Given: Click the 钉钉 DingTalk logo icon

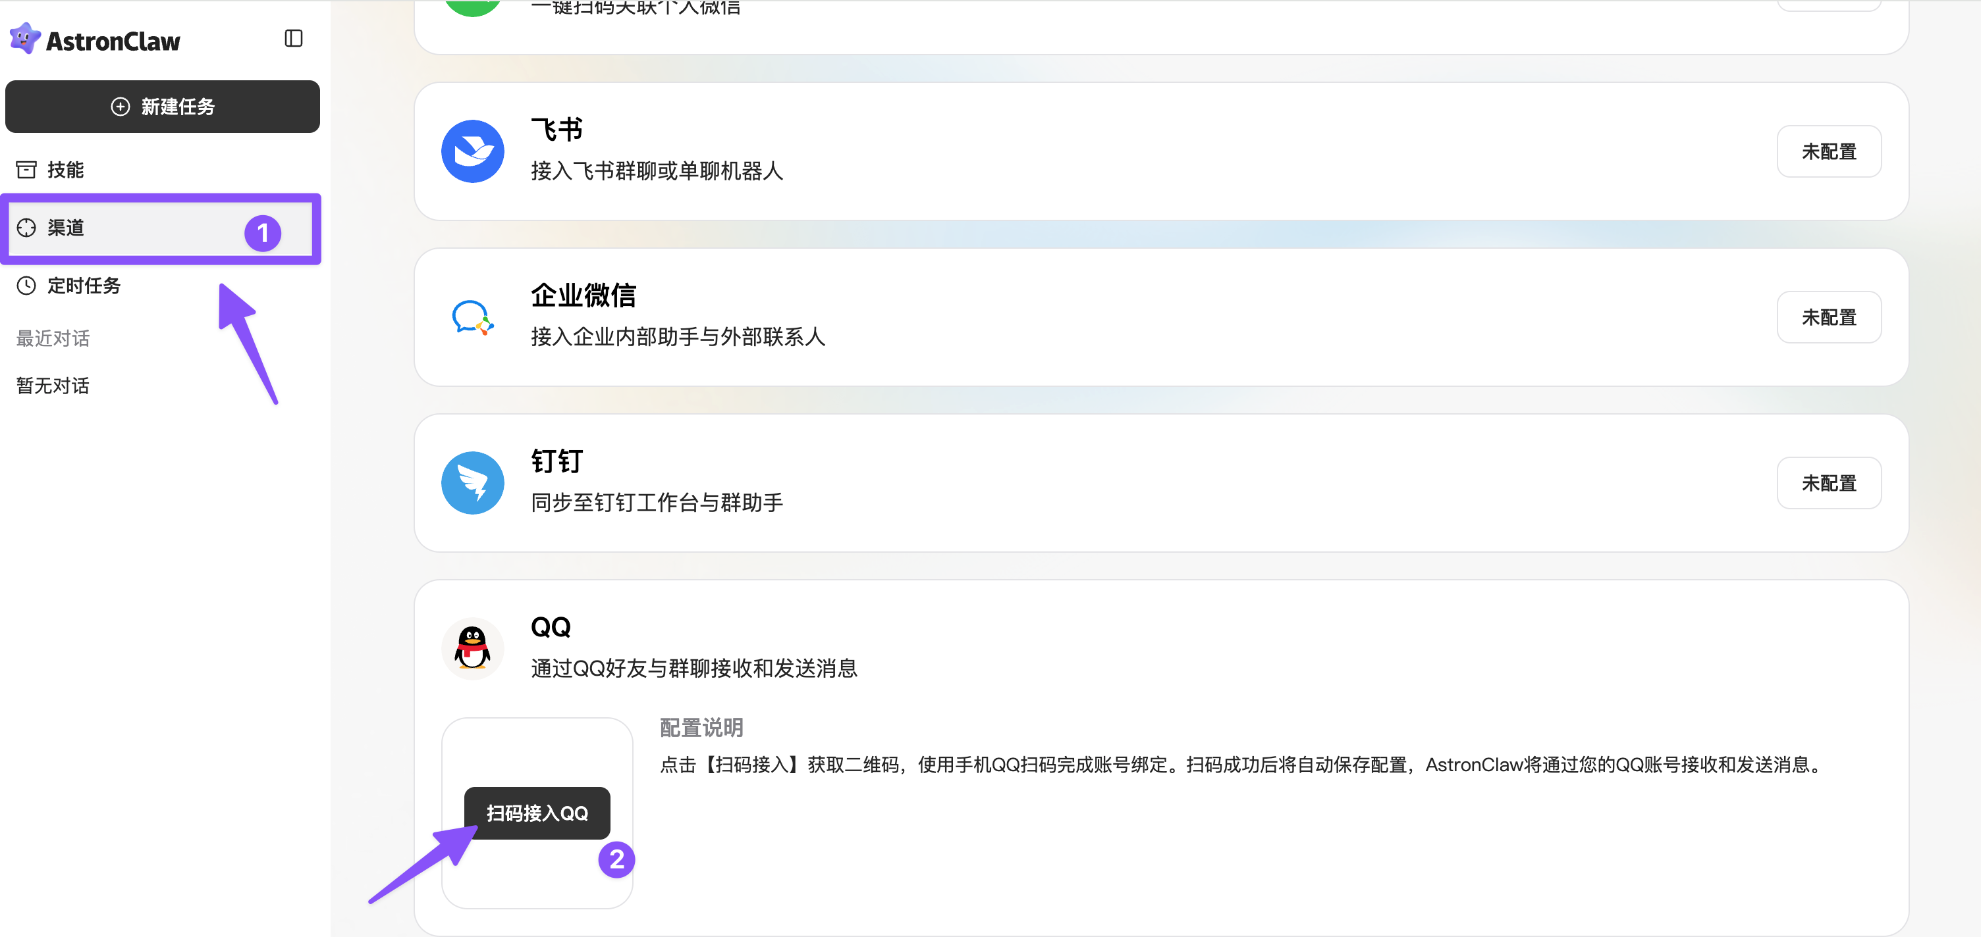Looking at the screenshot, I should [x=472, y=483].
